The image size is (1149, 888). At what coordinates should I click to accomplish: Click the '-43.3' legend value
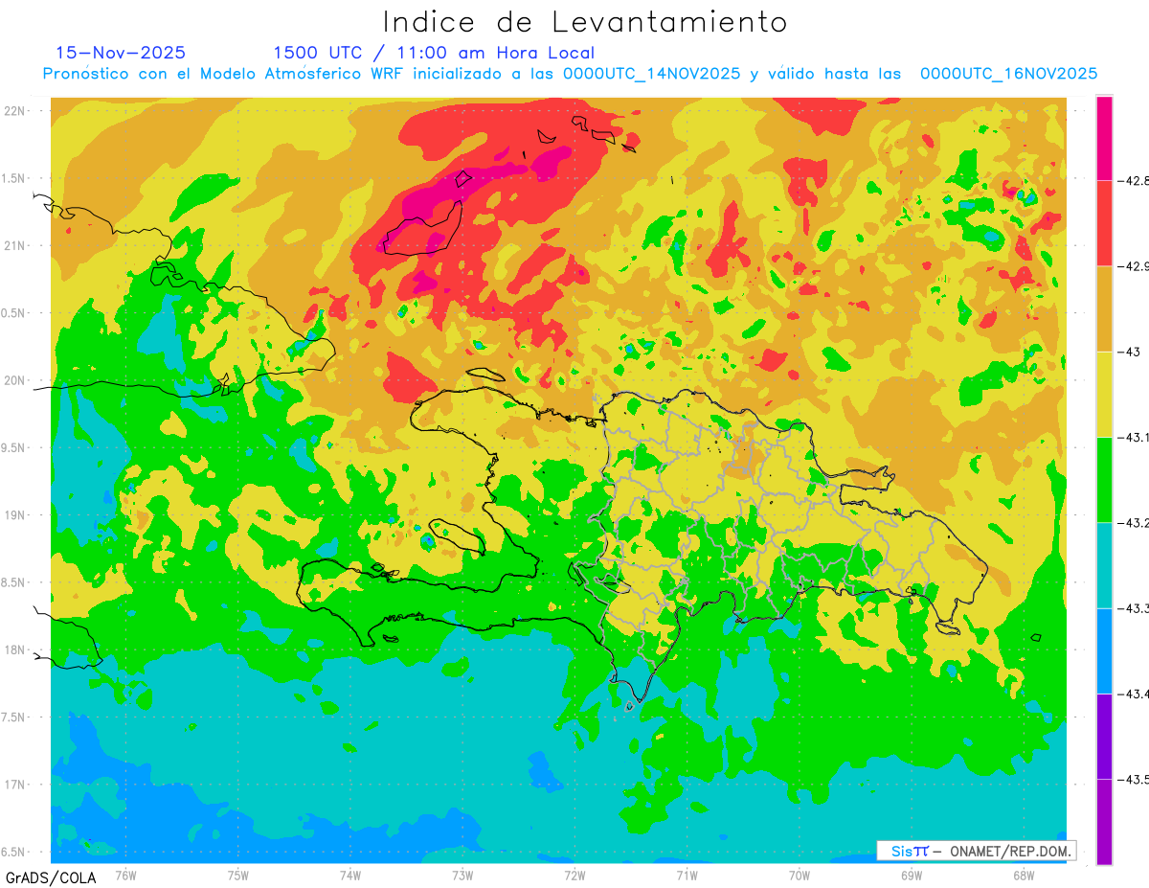coord(1134,608)
